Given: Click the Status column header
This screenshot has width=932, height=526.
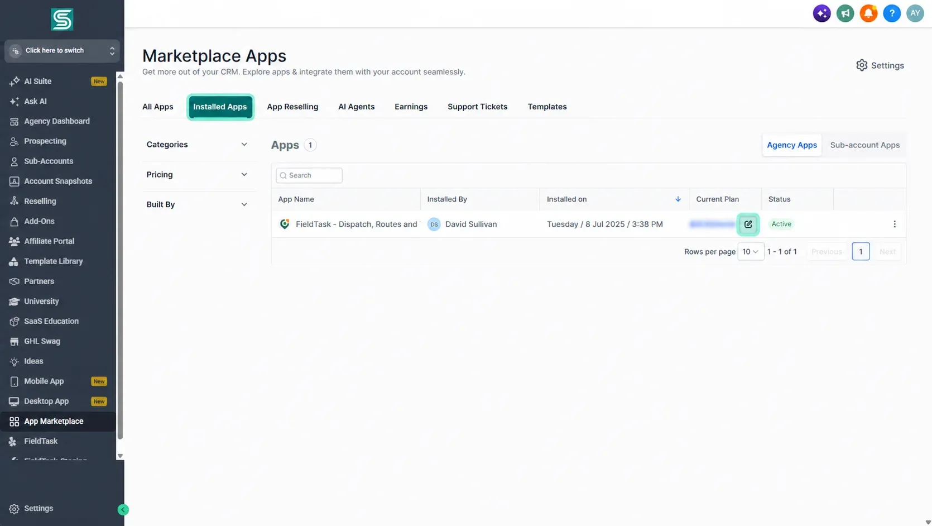Looking at the screenshot, I should tap(779, 199).
